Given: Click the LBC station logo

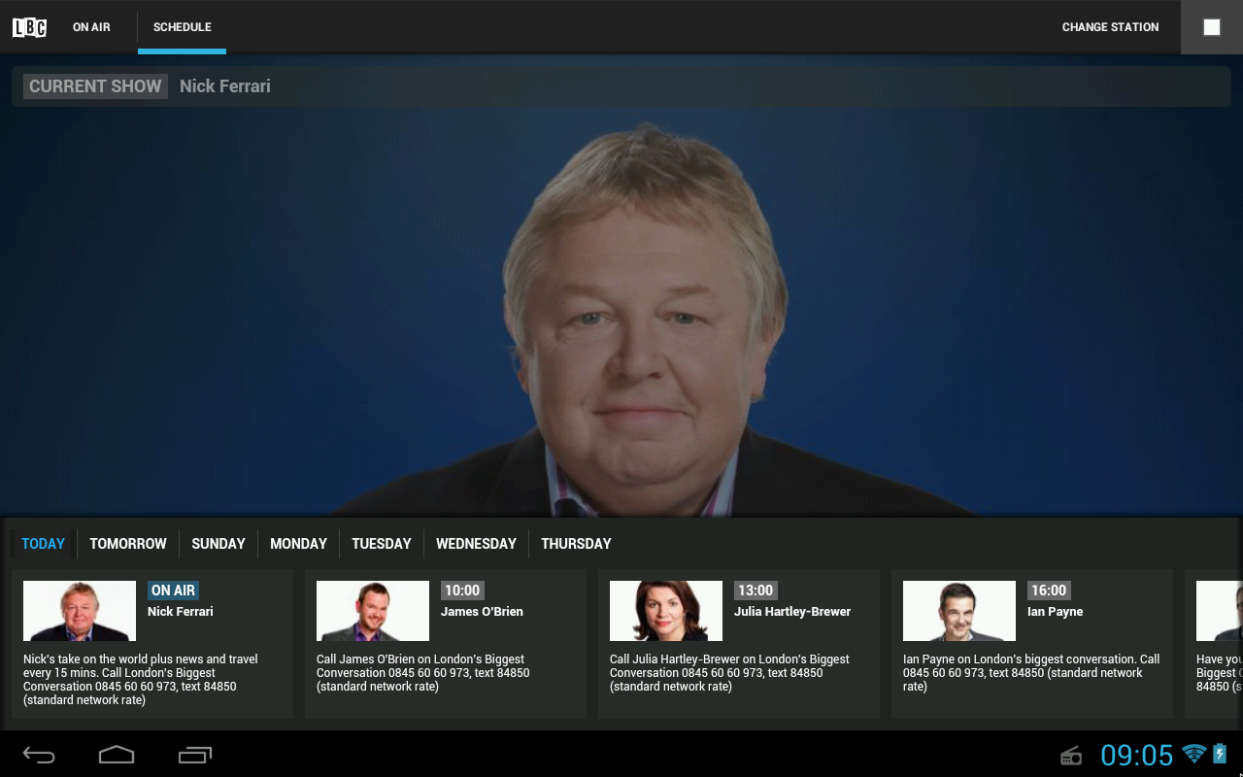Looking at the screenshot, I should coord(29,27).
